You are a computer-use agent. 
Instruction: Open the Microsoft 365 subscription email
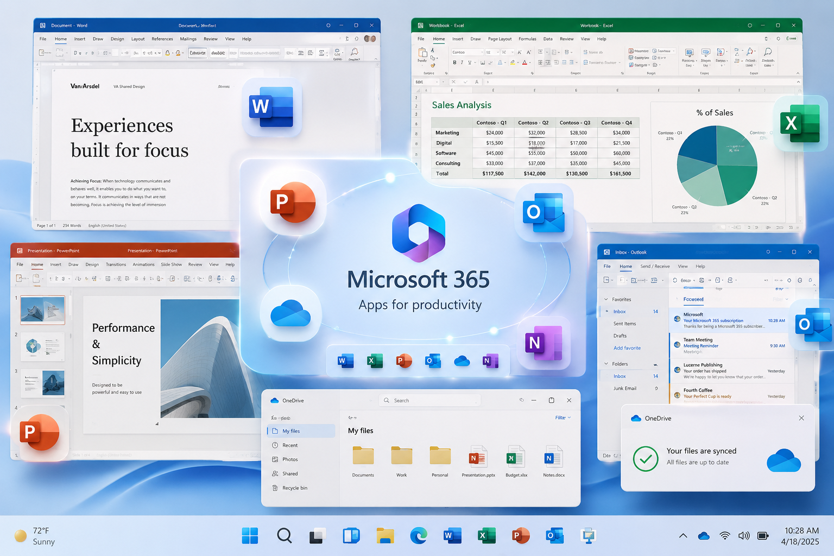pos(729,320)
